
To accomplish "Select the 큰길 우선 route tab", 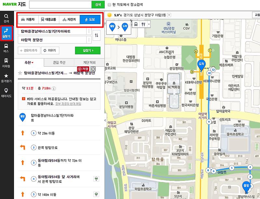I will (x=59, y=62).
